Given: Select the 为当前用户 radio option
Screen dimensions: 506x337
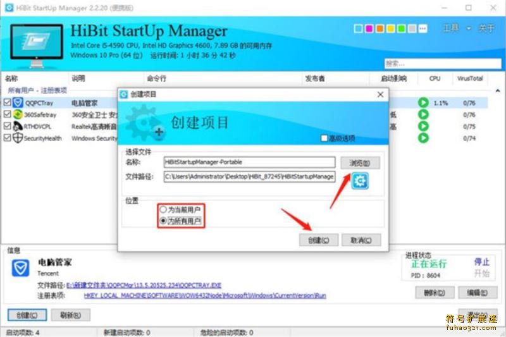Looking at the screenshot, I should (x=163, y=210).
